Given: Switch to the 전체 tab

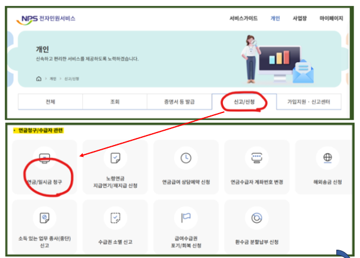Looking at the screenshot, I should [50, 102].
